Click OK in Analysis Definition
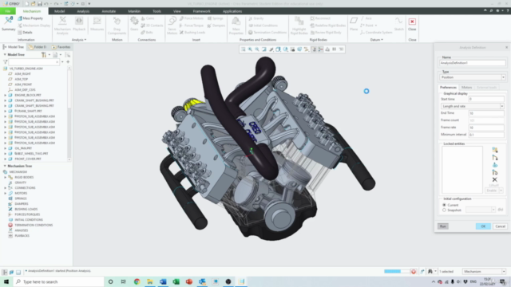This screenshot has width=511, height=287. [483, 226]
